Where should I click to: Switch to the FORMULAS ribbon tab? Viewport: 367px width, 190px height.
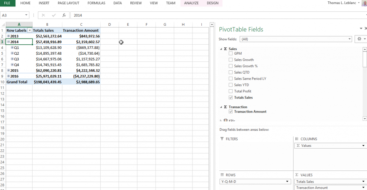pos(96,3)
